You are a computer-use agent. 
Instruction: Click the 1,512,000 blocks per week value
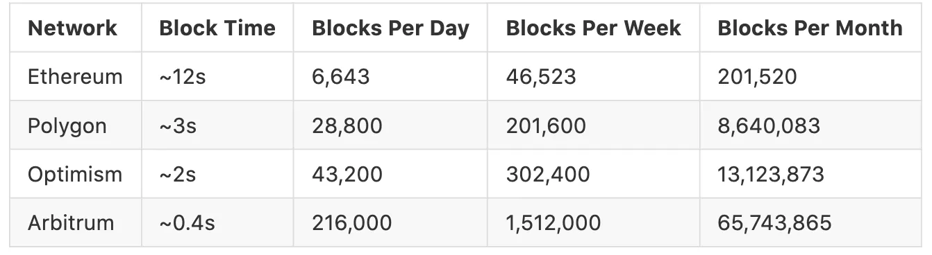click(554, 223)
